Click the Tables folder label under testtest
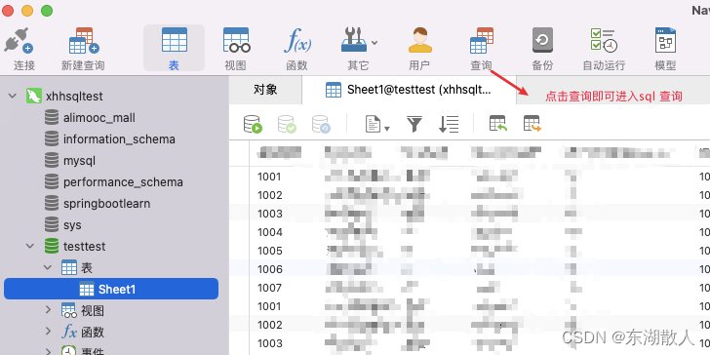This screenshot has height=355, width=710. click(87, 267)
